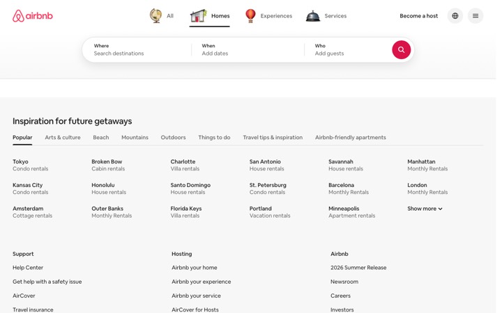Open Travel insurance link
The image size is (502, 313).
click(33, 310)
